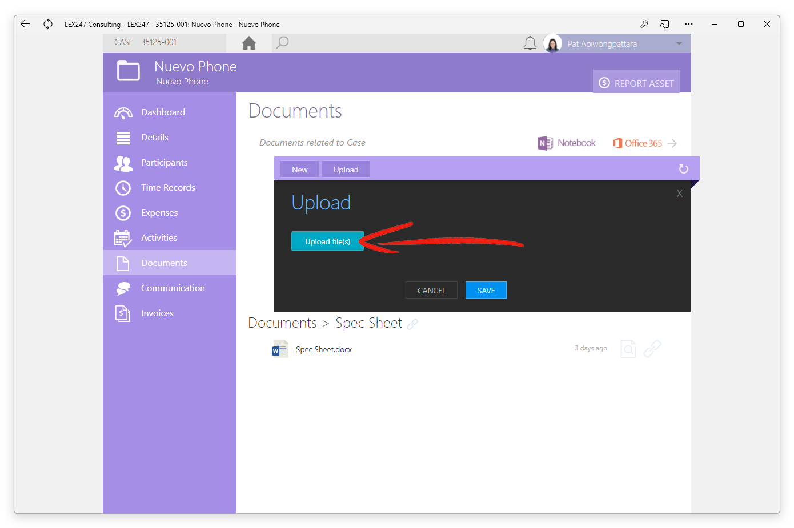Copy link for Spec Sheet.docx row
Viewport: 794px width, 528px height.
coord(652,348)
